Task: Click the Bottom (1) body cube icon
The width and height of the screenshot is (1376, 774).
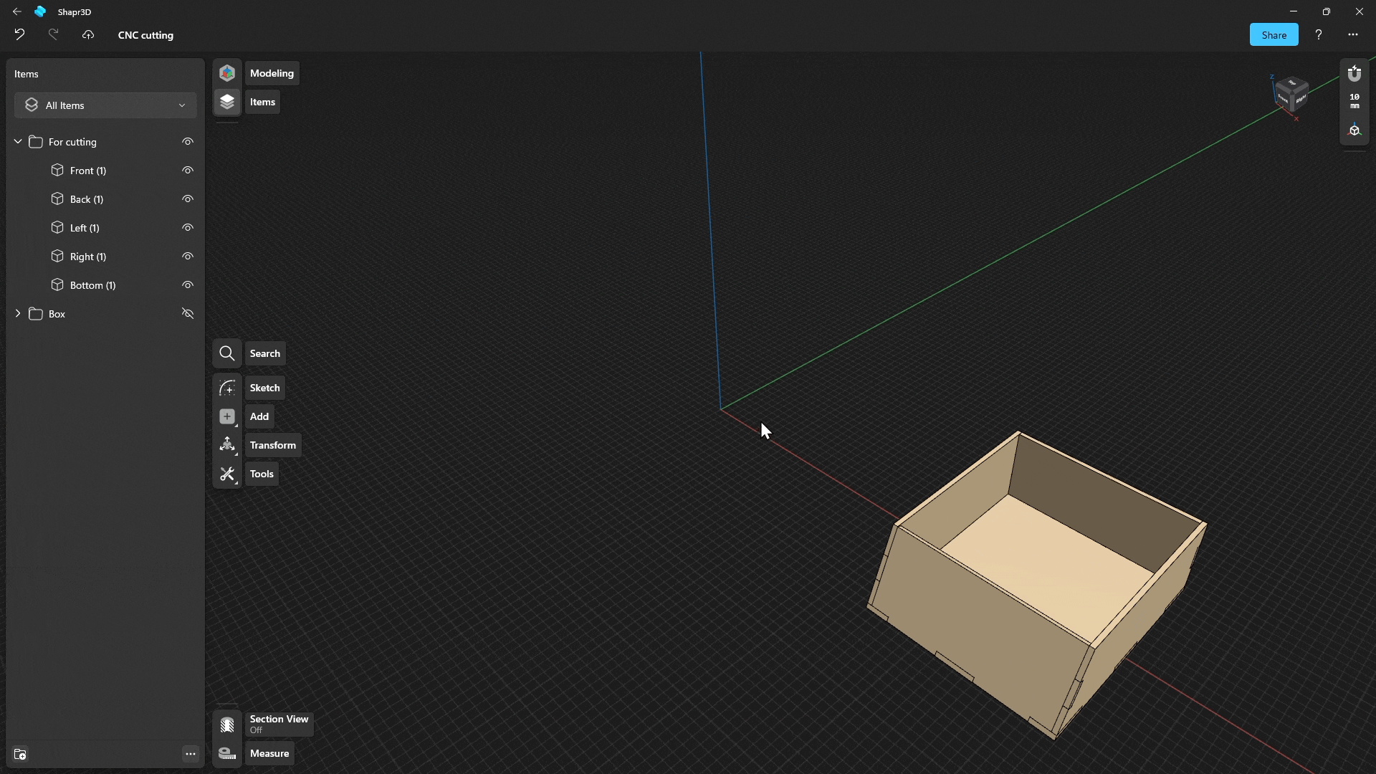Action: (x=57, y=285)
